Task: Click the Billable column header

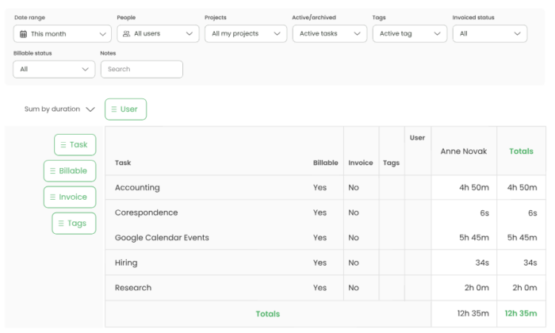Action: click(x=326, y=163)
